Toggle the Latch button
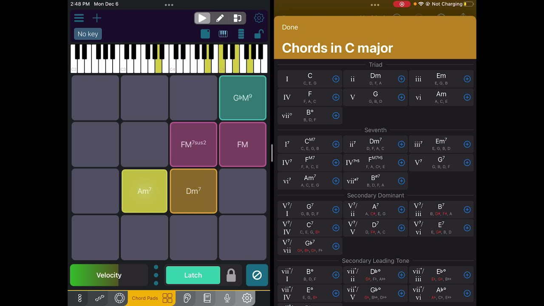Viewport: 544px width, 306px height. [x=193, y=275]
